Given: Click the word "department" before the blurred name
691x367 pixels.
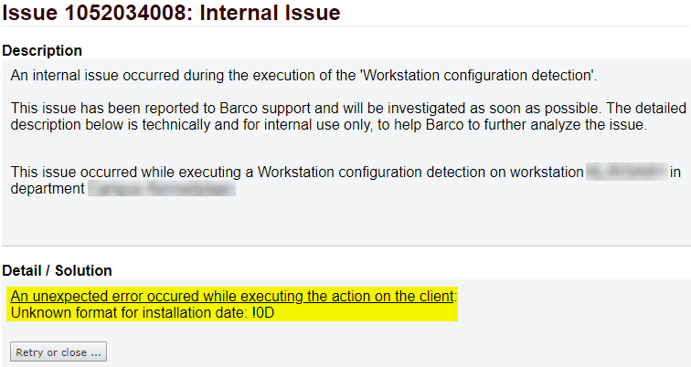Looking at the screenshot, I should [x=48, y=188].
